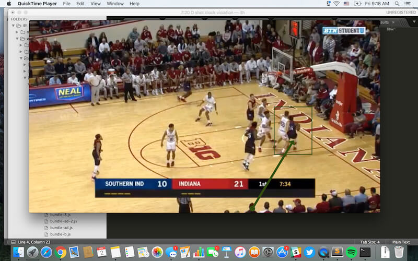Open App Store icon in dock
Image resolution: width=418 pixels, height=261 pixels.
pyautogui.click(x=282, y=252)
